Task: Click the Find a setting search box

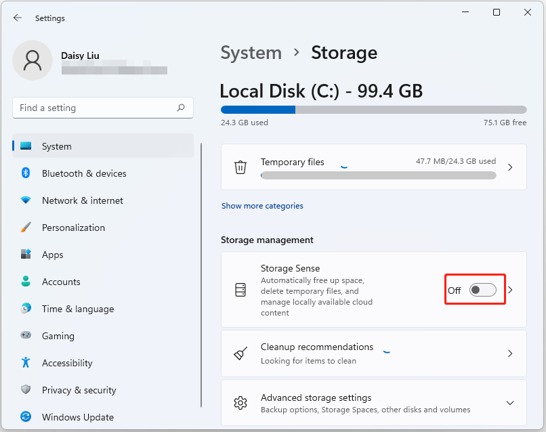Action: 102,108
